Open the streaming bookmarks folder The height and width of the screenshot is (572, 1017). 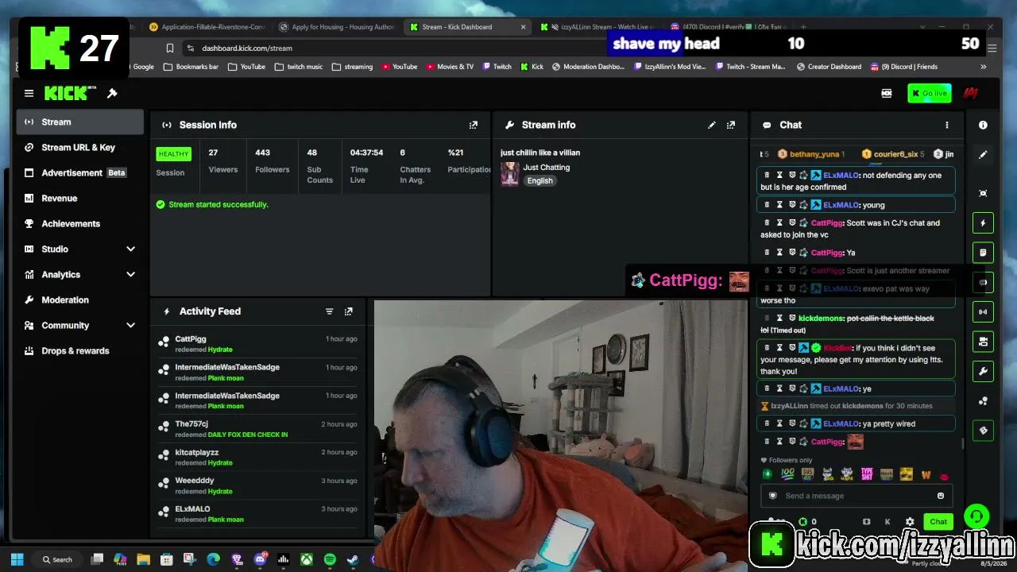pos(353,67)
